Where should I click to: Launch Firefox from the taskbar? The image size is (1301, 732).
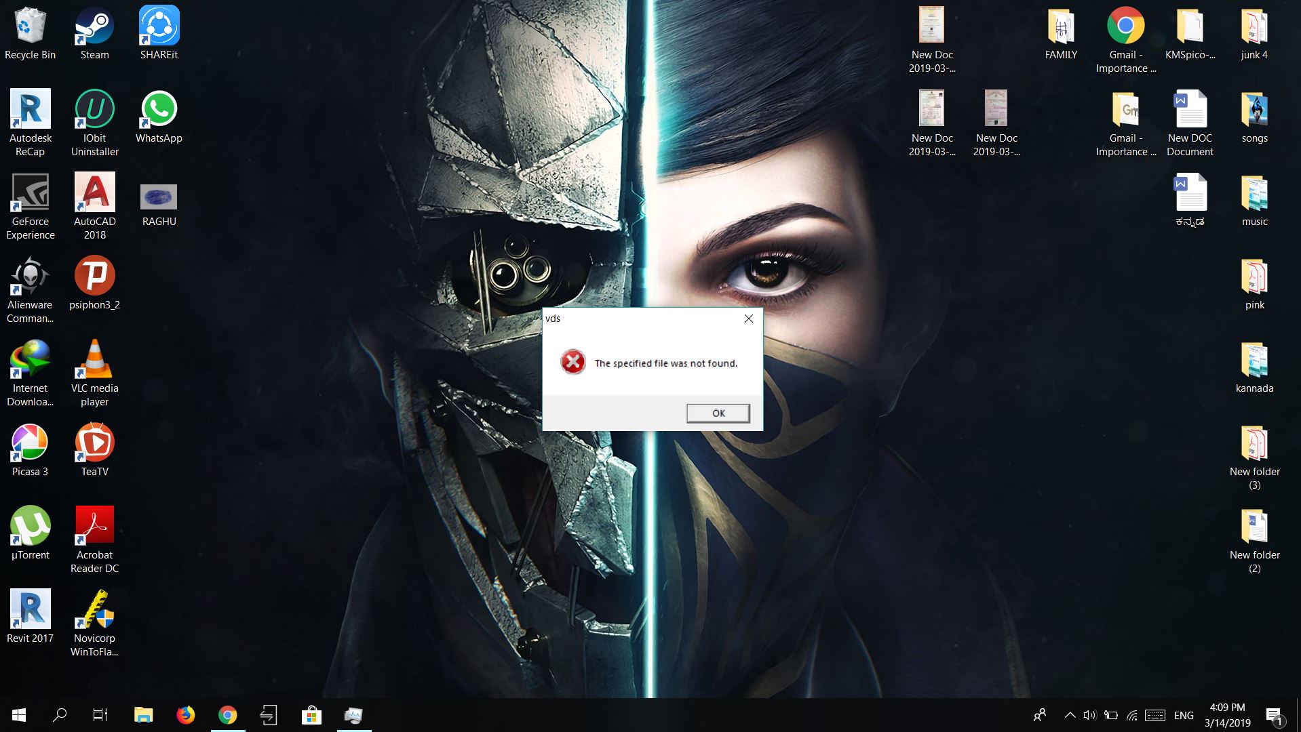click(x=185, y=715)
